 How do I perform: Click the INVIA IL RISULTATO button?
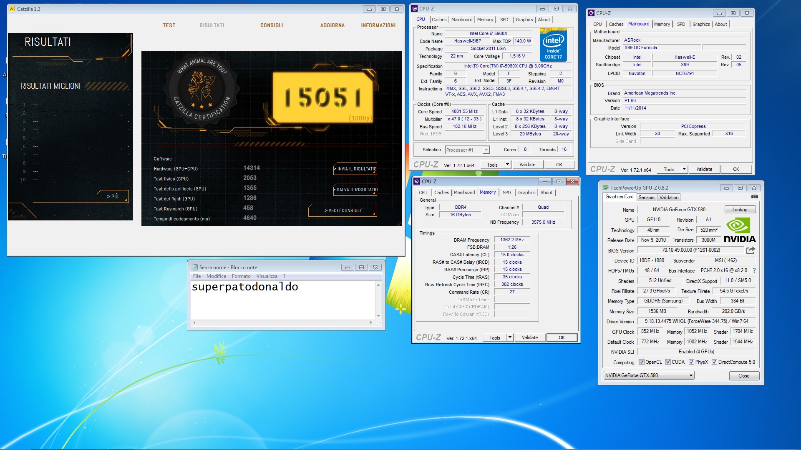click(x=355, y=169)
